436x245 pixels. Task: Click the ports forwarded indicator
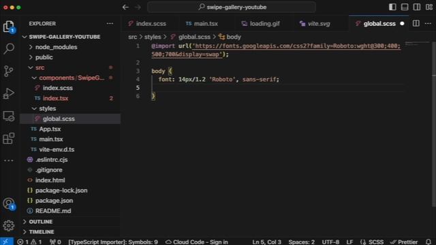[x=55, y=242]
